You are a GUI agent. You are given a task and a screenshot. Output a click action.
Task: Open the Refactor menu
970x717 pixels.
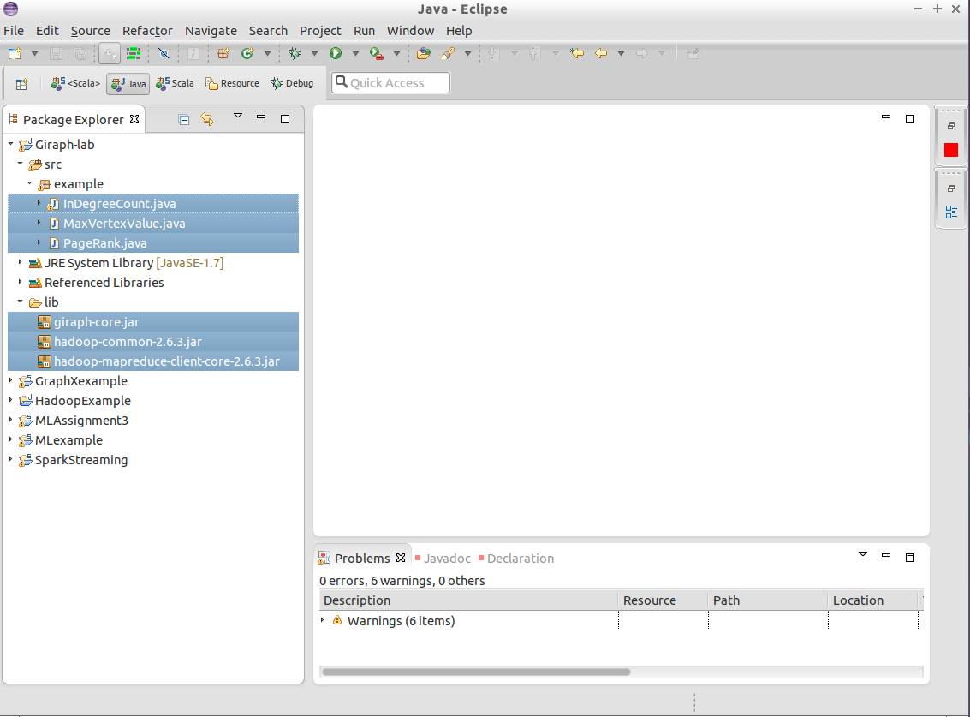pos(147,31)
